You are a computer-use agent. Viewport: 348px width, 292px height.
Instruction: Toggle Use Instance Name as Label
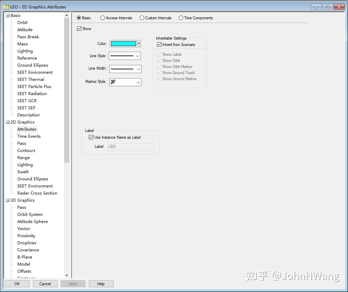coord(91,137)
